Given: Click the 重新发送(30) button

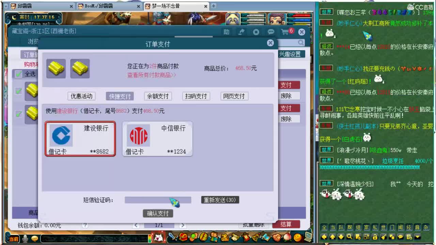Looking at the screenshot, I should coord(220,200).
